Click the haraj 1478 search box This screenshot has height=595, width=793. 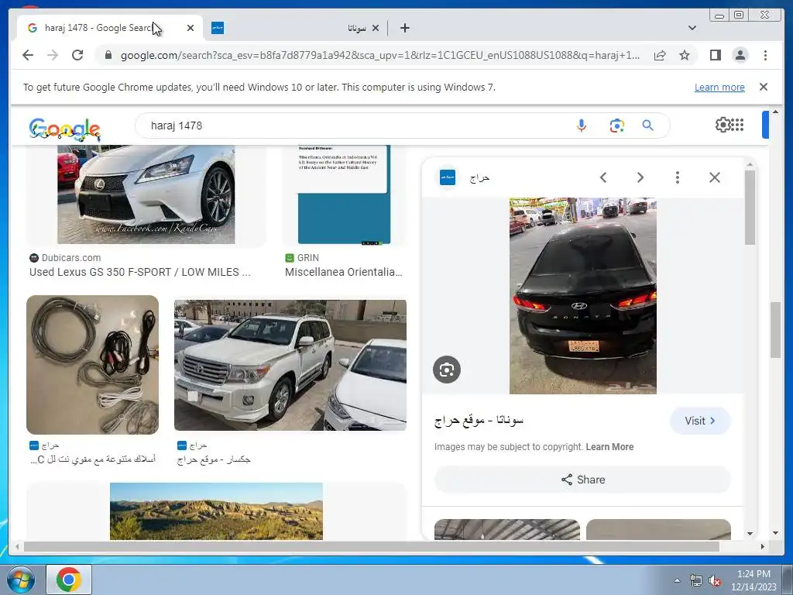click(x=354, y=126)
